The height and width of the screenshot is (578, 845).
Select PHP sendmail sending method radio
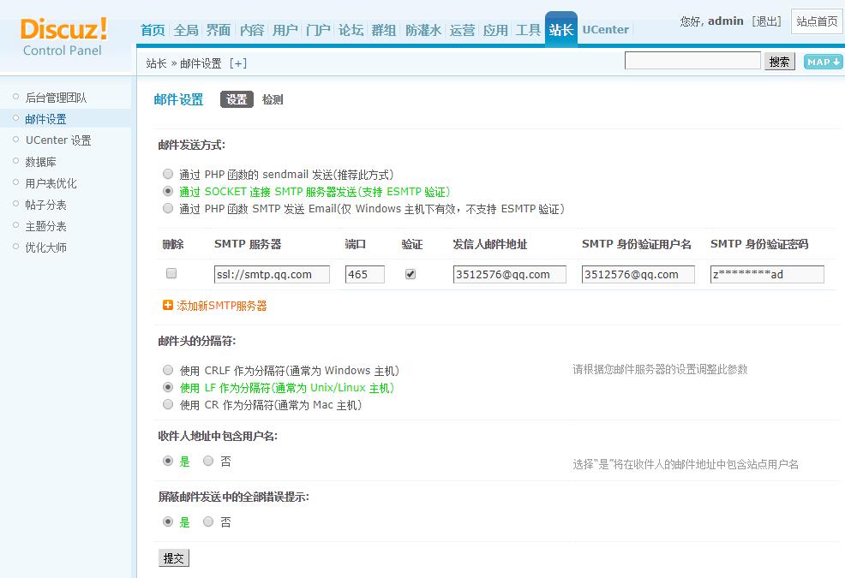168,174
